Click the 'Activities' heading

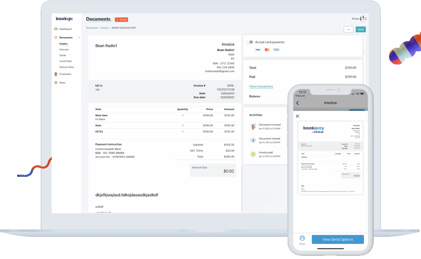tap(256, 115)
